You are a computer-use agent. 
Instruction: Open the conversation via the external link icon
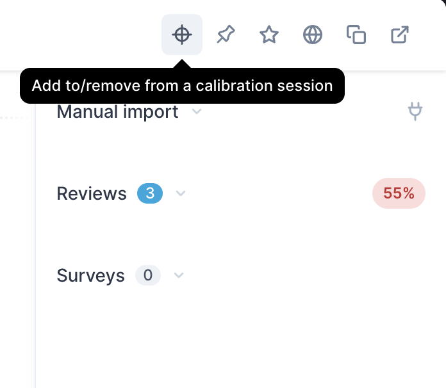click(400, 35)
